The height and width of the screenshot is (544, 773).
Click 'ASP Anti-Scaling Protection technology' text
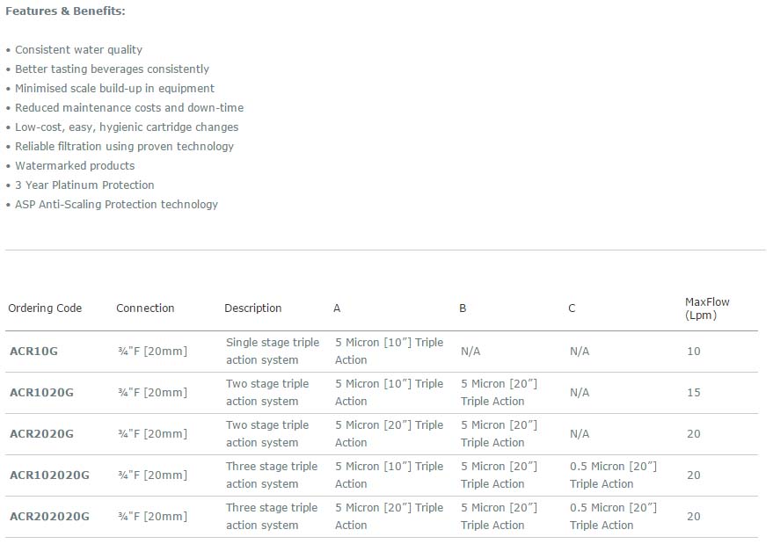[116, 205]
